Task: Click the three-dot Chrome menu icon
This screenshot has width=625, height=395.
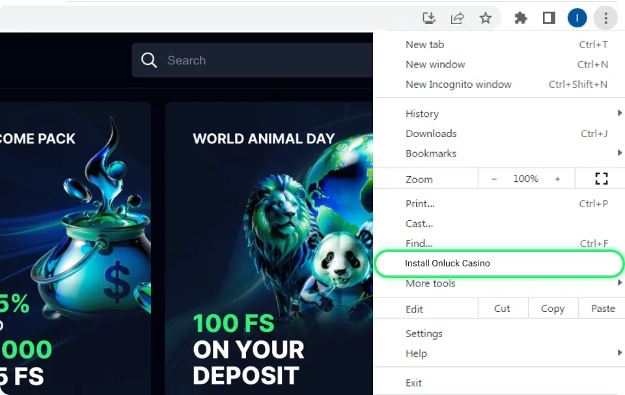Action: 605,18
